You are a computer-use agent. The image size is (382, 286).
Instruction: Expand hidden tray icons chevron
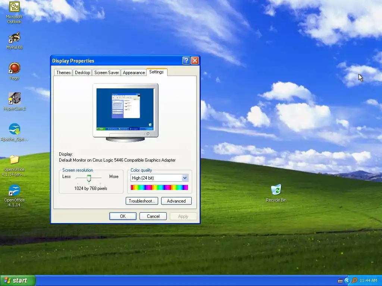point(347,281)
